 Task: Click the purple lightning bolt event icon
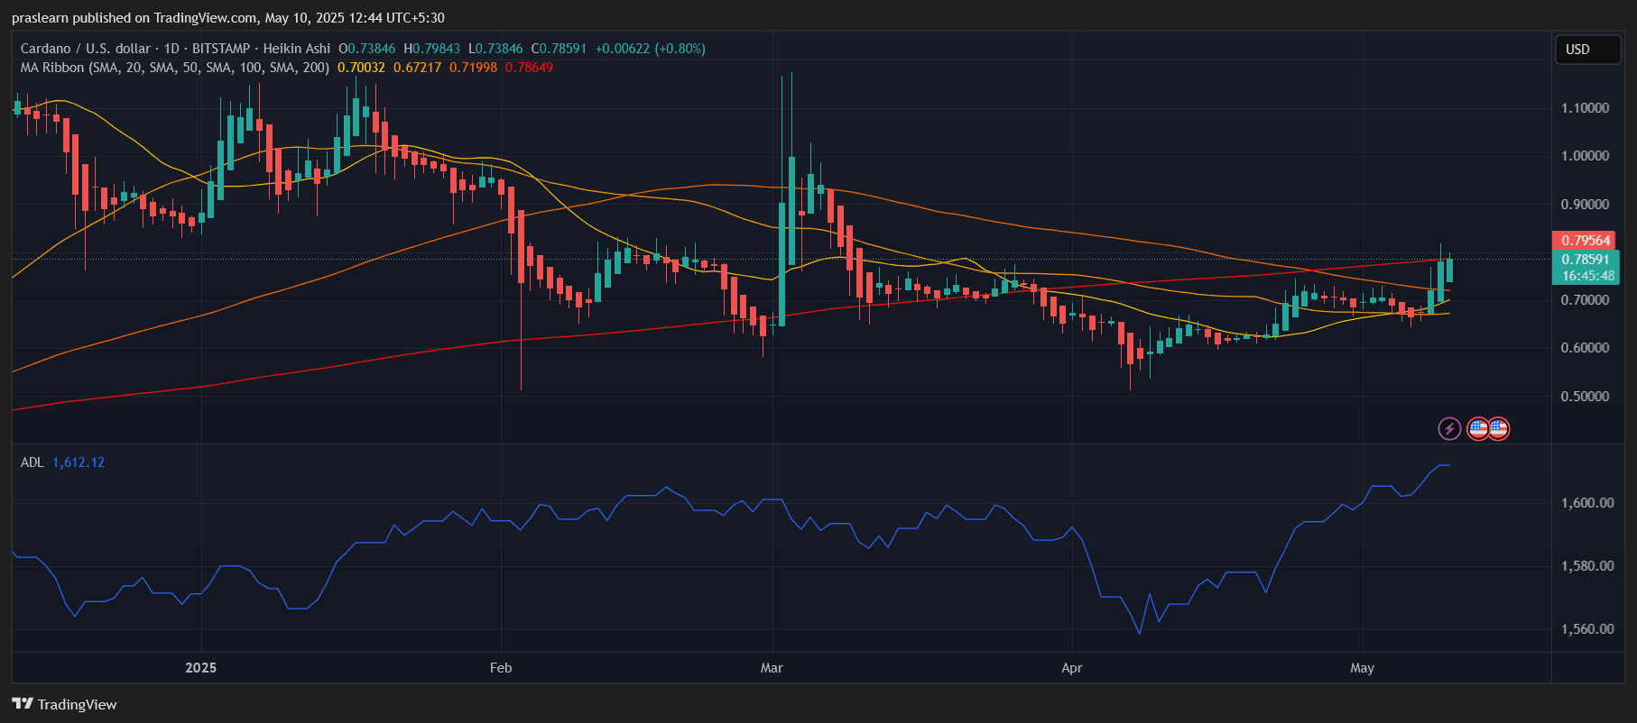1449,428
